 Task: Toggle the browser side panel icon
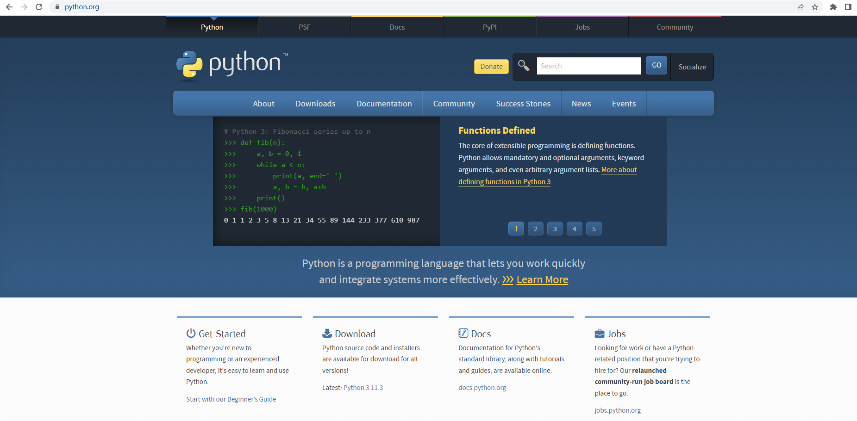pyautogui.click(x=848, y=7)
